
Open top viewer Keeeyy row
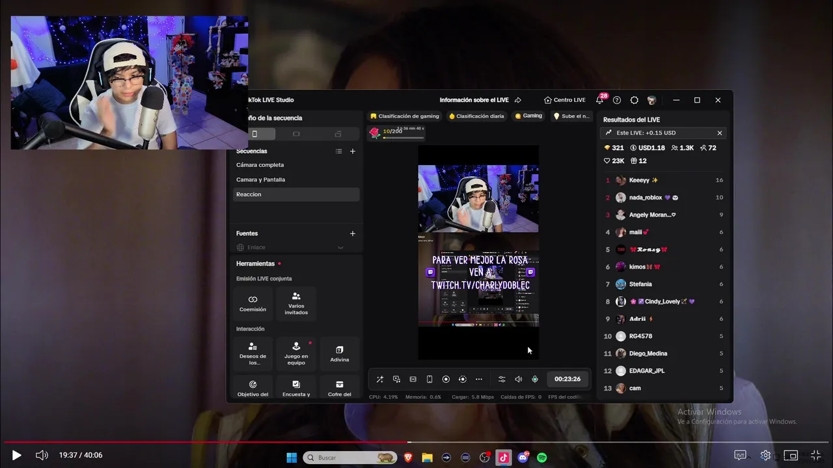pyautogui.click(x=664, y=180)
